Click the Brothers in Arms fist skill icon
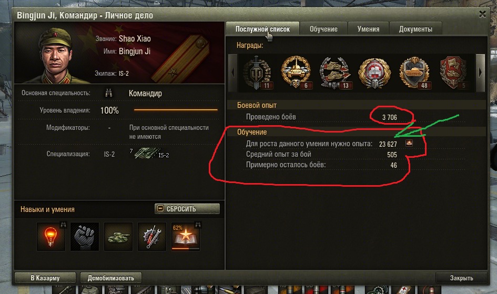The image size is (497, 294). (85, 237)
